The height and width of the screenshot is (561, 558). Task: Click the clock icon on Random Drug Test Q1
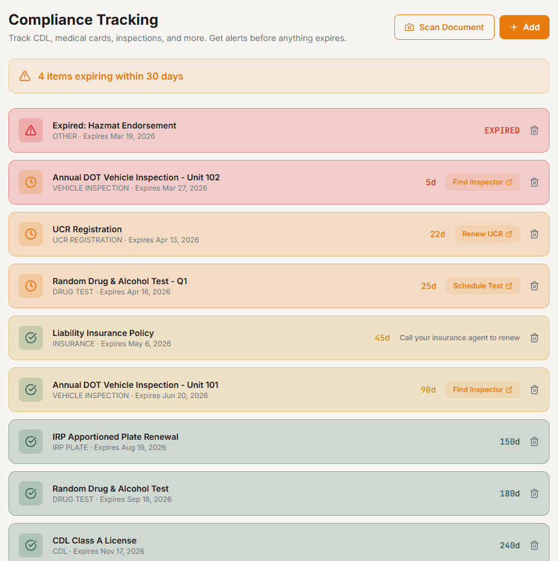coord(30,285)
